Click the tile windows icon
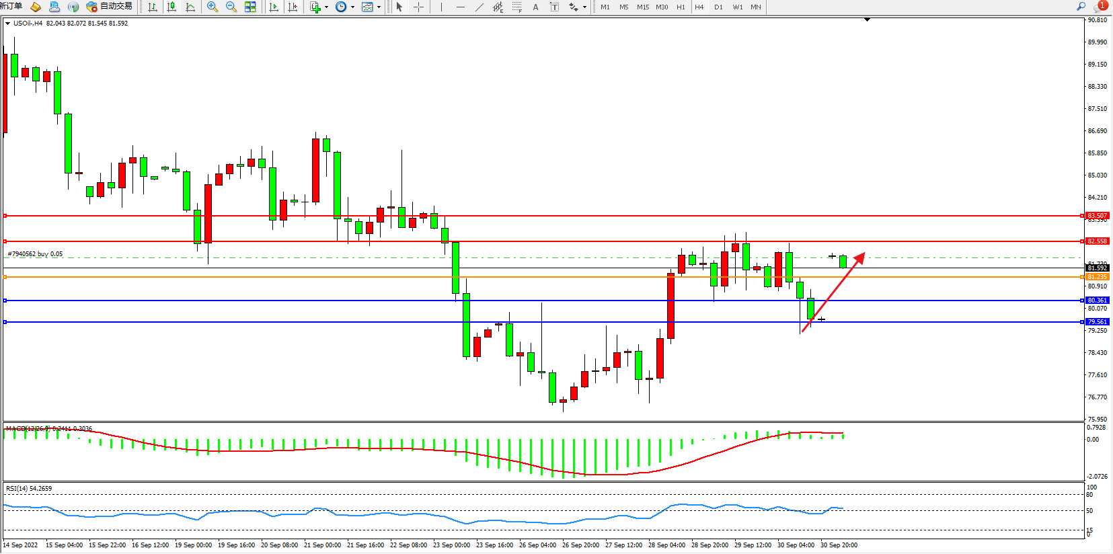The height and width of the screenshot is (554, 1113). (x=250, y=7)
